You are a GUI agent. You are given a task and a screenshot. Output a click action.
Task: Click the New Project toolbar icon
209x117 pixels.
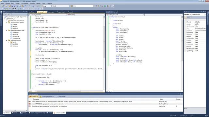[x=3, y=6]
